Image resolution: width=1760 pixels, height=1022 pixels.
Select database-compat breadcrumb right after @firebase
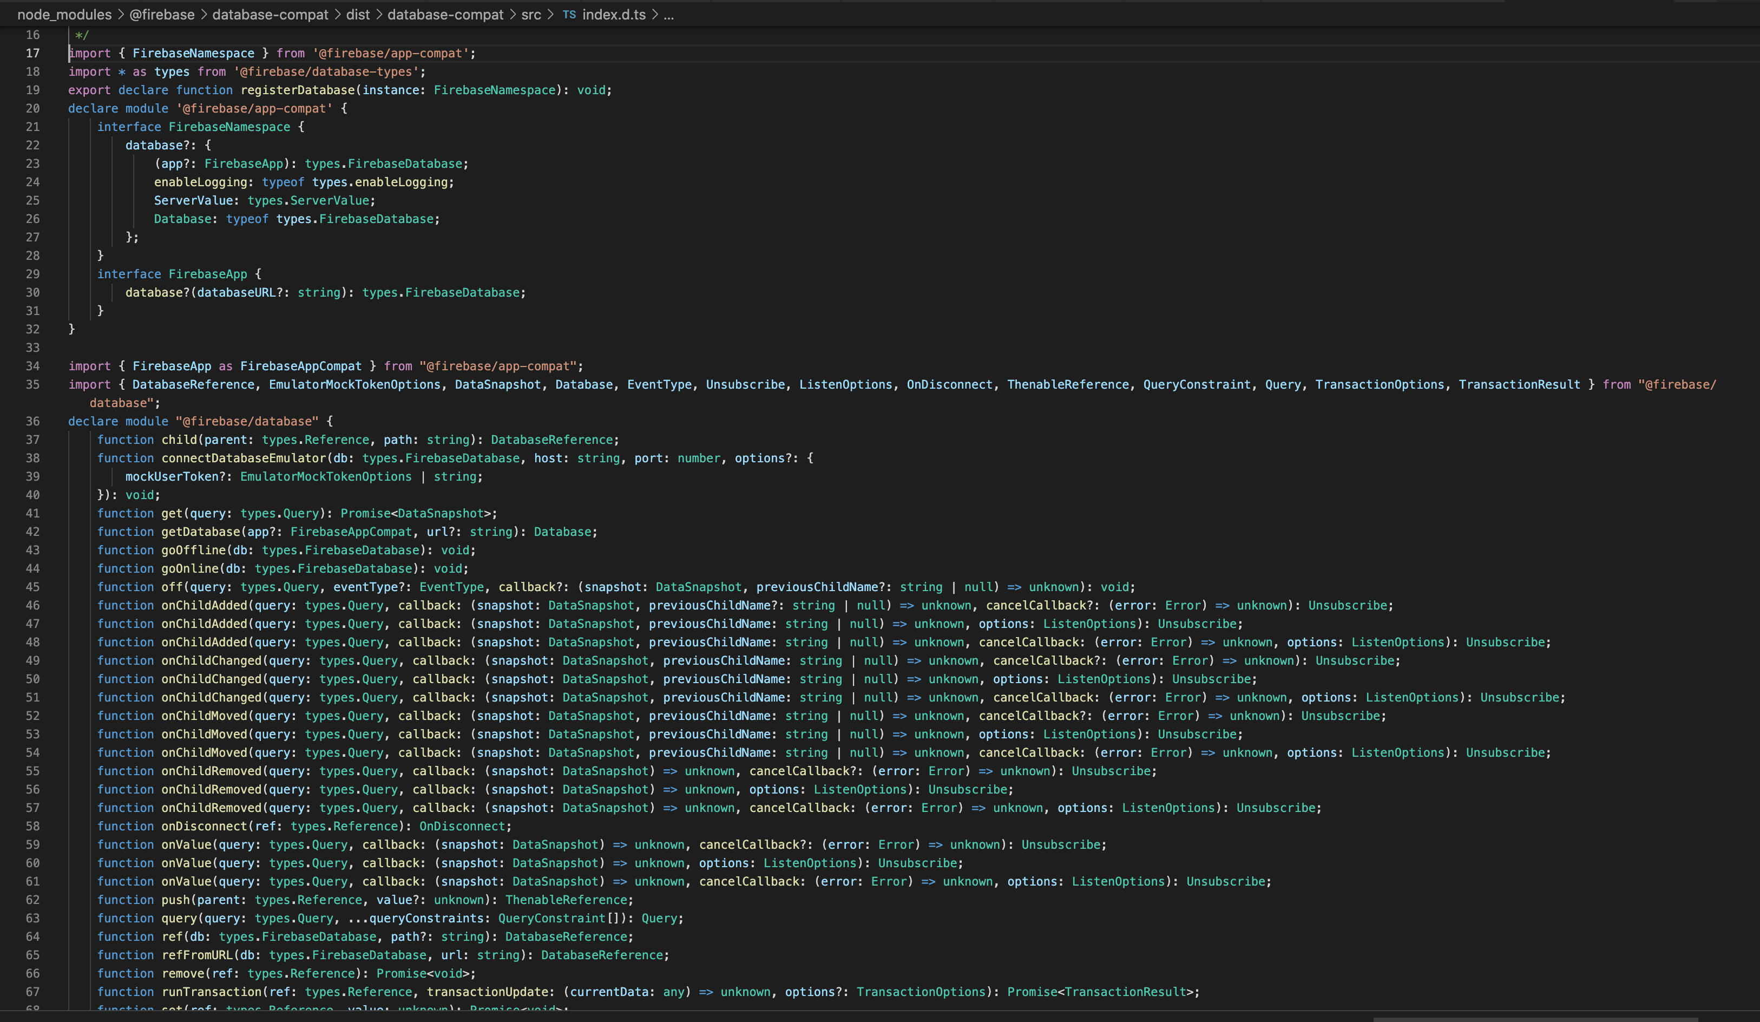point(270,15)
